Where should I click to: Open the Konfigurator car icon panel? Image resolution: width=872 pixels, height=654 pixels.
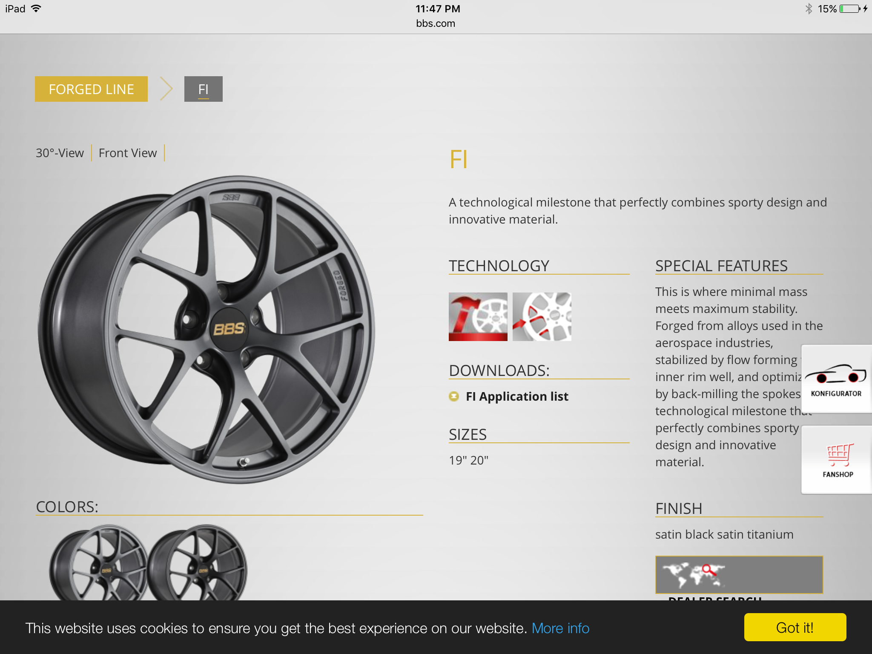[836, 379]
